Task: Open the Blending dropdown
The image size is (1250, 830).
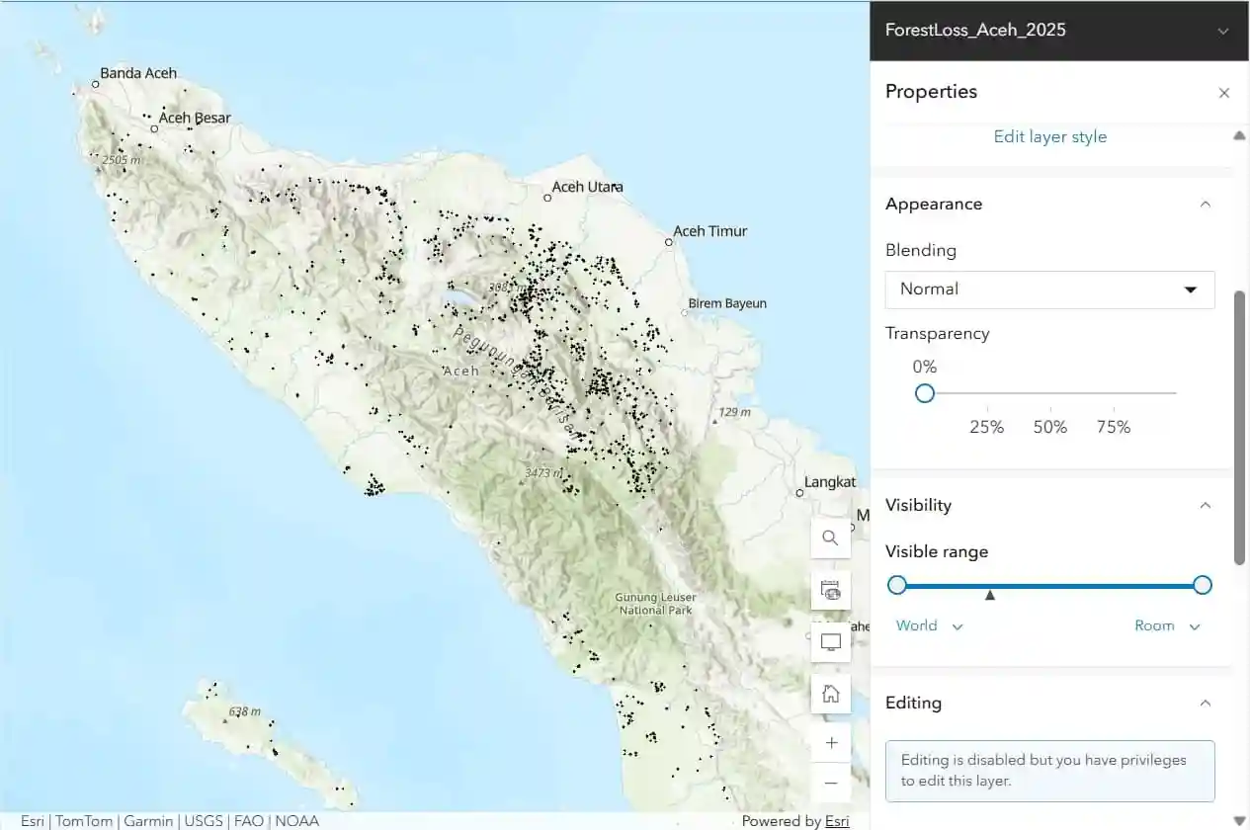Action: point(1049,290)
